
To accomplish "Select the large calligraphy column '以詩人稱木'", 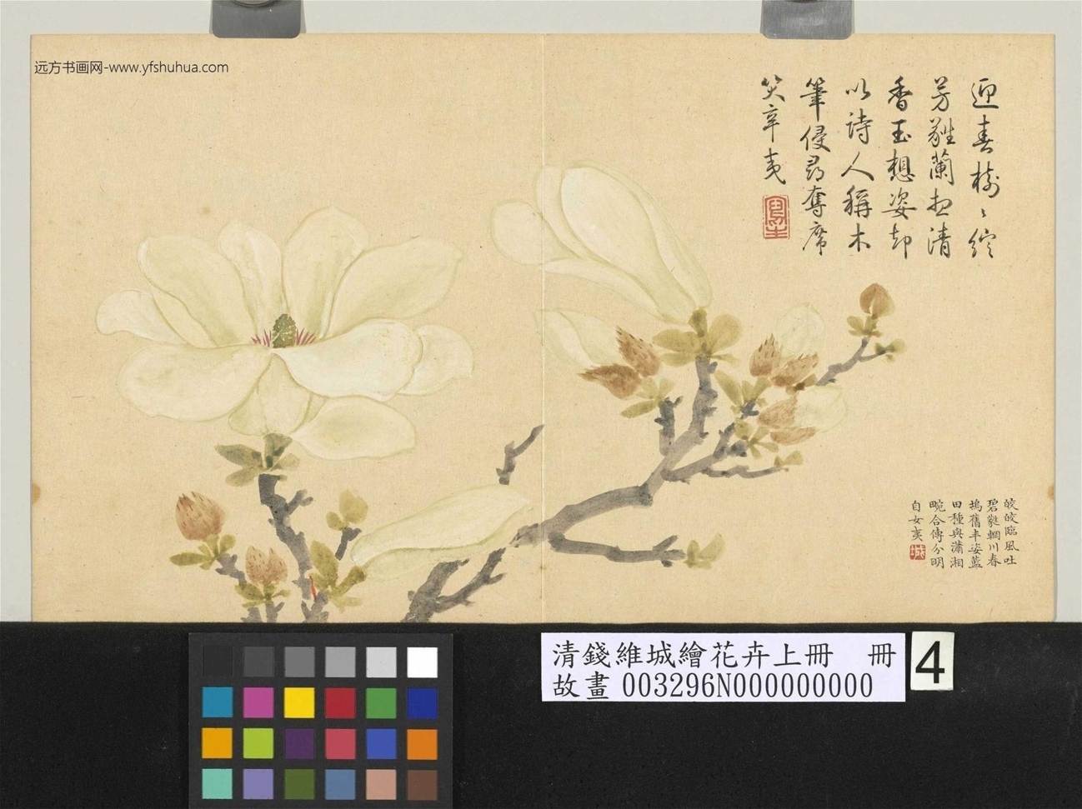I will pos(858,167).
